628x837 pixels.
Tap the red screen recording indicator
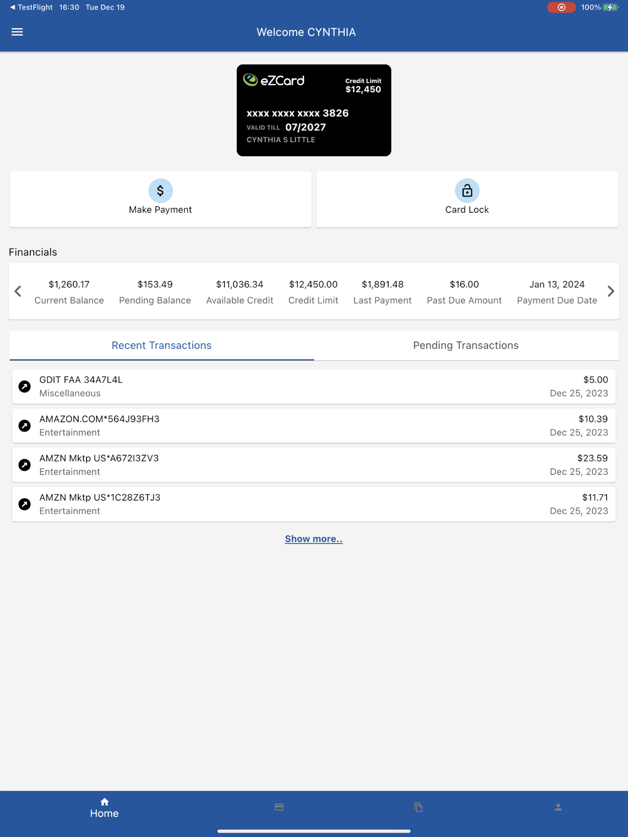tap(561, 7)
